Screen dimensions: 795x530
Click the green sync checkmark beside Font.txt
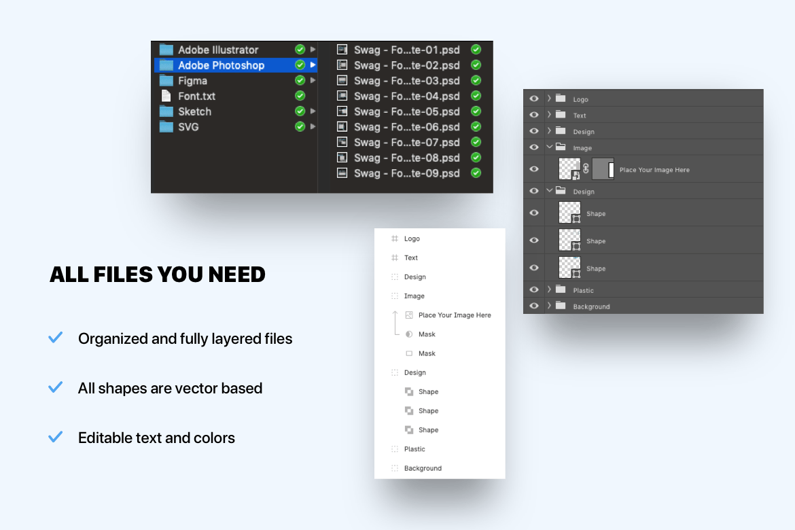[x=300, y=96]
